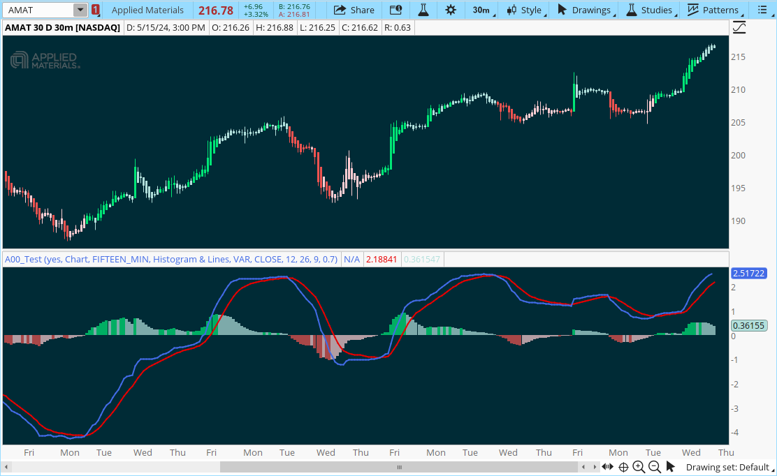The image size is (777, 476).
Task: Click the red 2.18841 study value
Action: [382, 259]
